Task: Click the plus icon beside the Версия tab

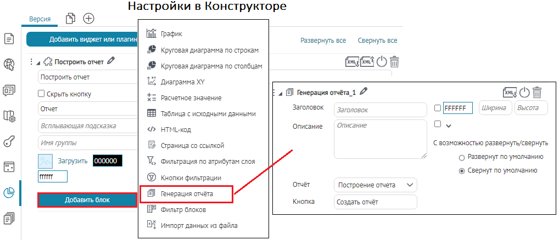Action: [88, 19]
